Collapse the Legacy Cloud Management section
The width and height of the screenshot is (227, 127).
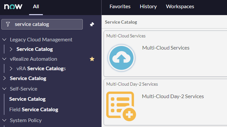(x=4, y=39)
